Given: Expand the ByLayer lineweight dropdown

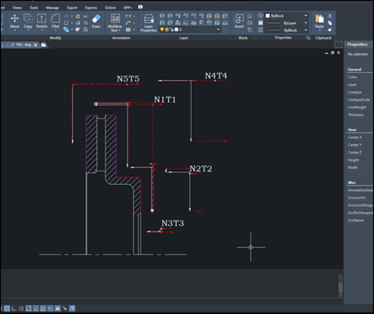Looking at the screenshot, I should tap(305, 23).
